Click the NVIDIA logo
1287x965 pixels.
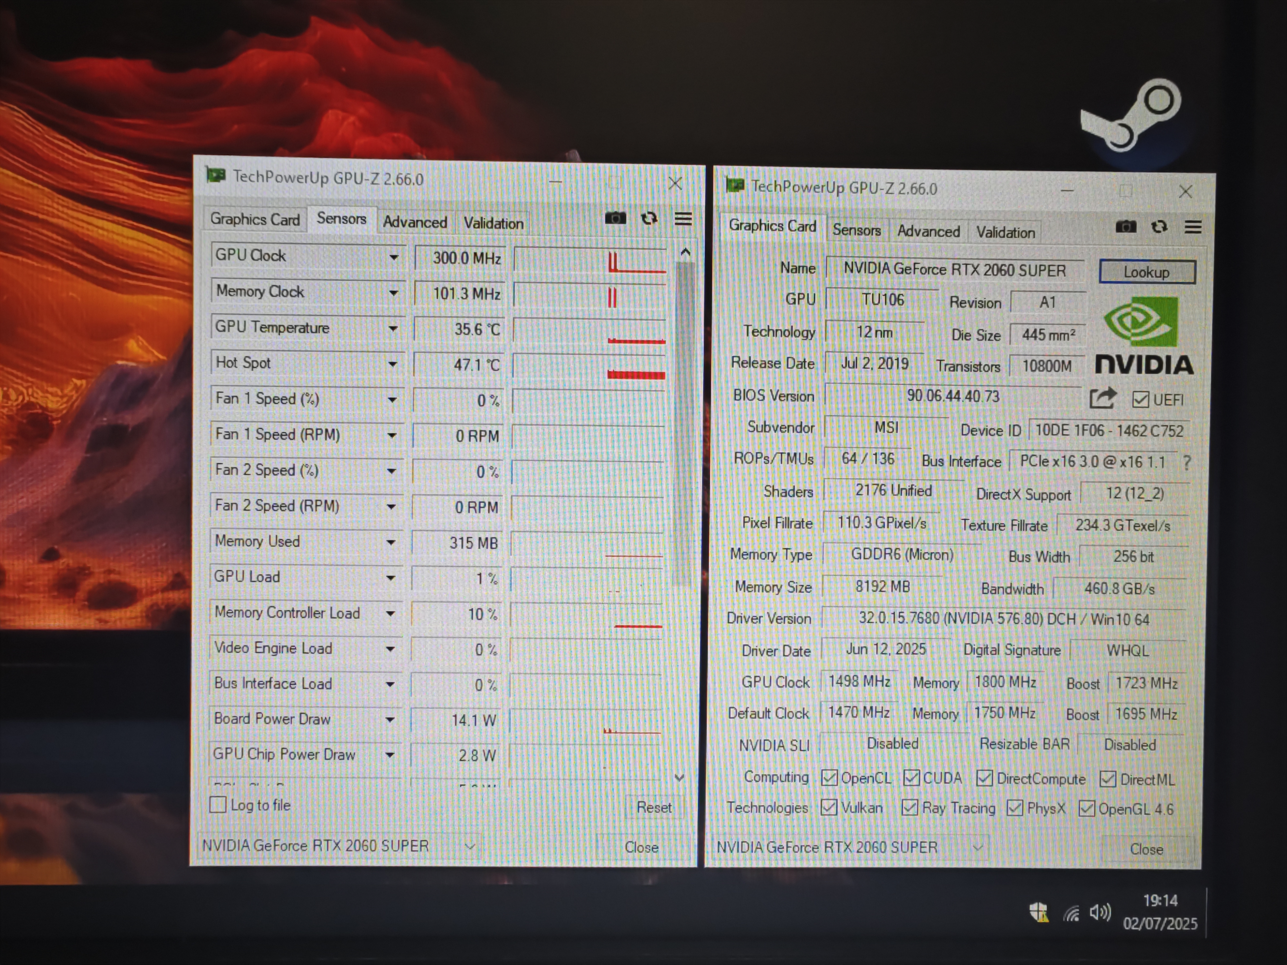1144,336
